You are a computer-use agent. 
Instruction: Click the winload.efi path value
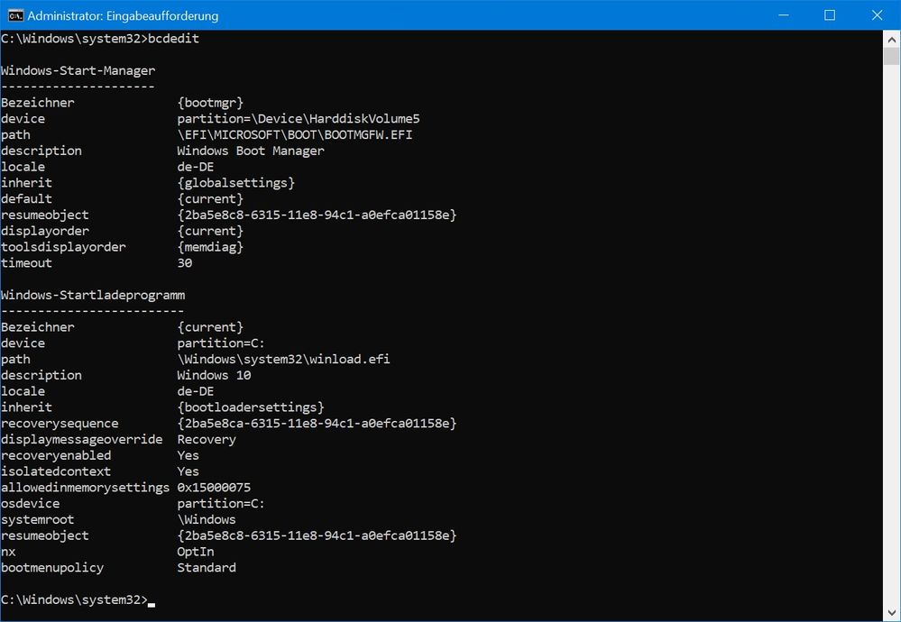pos(283,359)
